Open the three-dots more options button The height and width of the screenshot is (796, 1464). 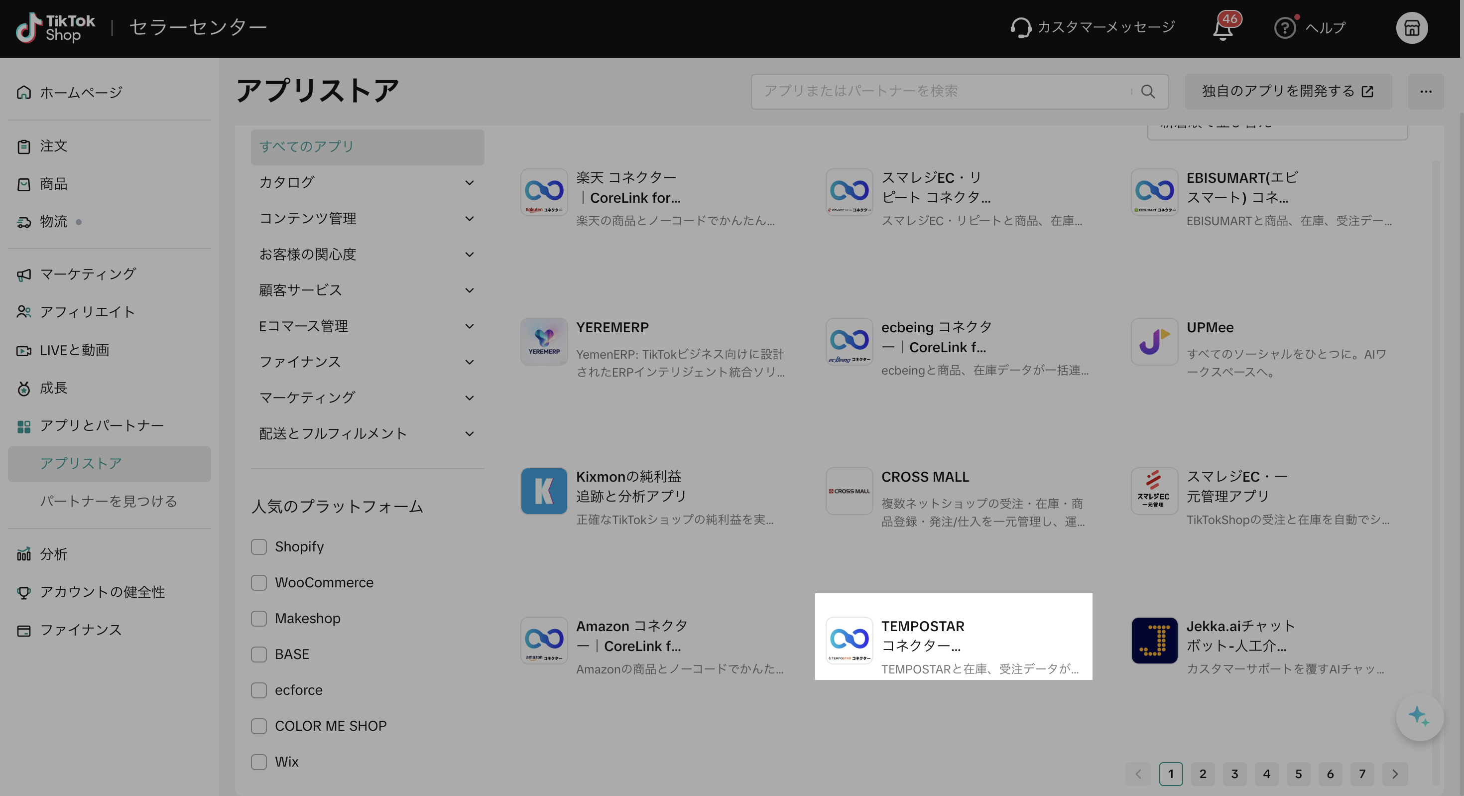pos(1425,92)
